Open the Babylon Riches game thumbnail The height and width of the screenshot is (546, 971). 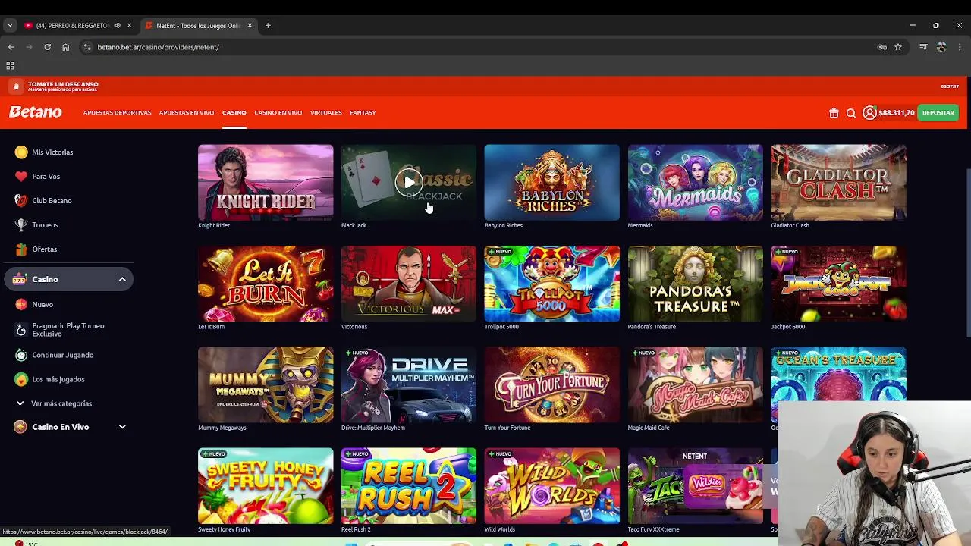[x=552, y=182]
